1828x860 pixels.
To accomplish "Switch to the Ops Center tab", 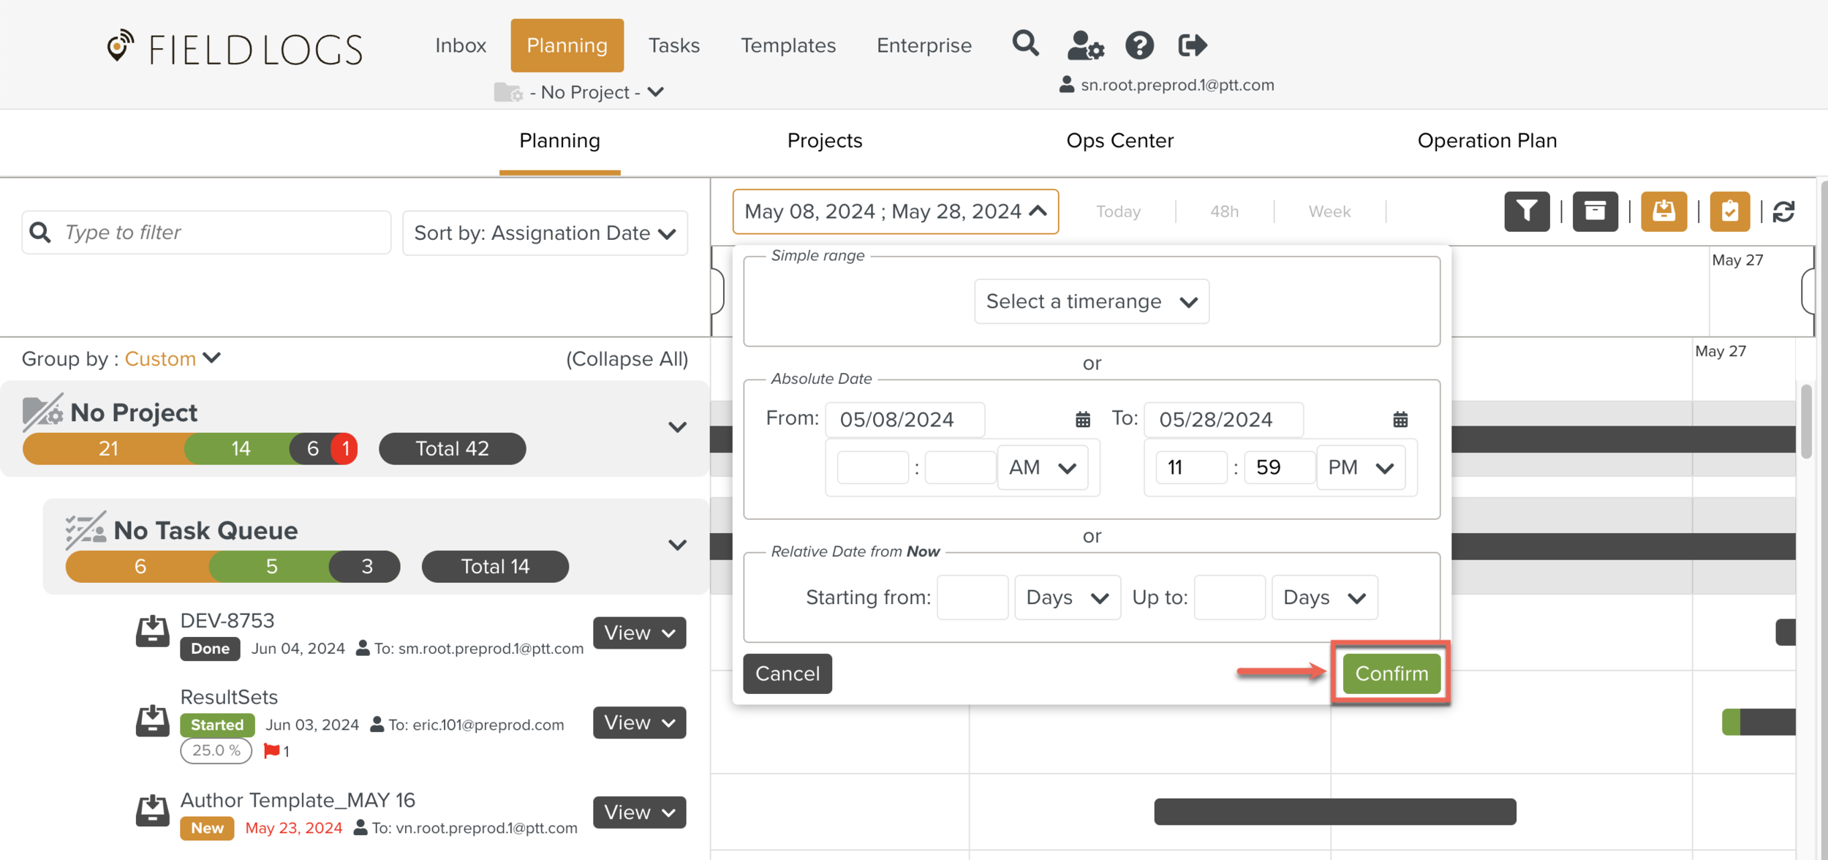I will click(x=1119, y=140).
